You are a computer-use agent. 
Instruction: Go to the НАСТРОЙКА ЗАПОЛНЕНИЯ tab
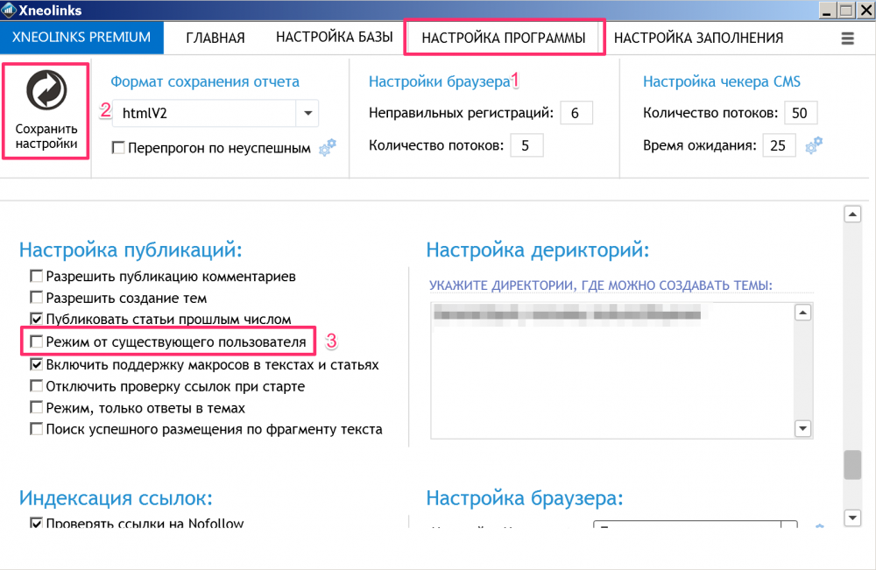click(x=698, y=38)
